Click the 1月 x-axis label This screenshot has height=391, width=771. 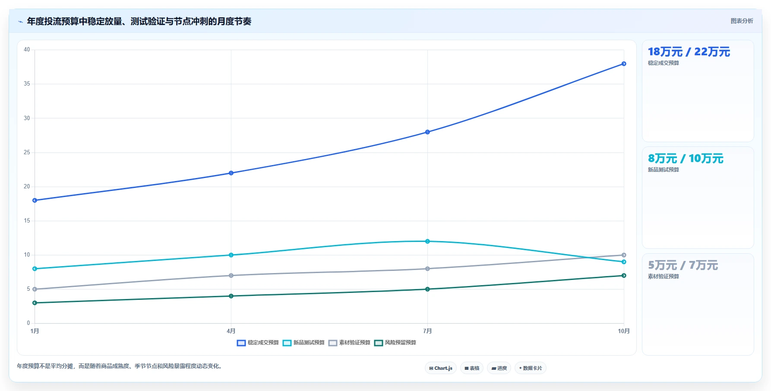click(x=35, y=331)
